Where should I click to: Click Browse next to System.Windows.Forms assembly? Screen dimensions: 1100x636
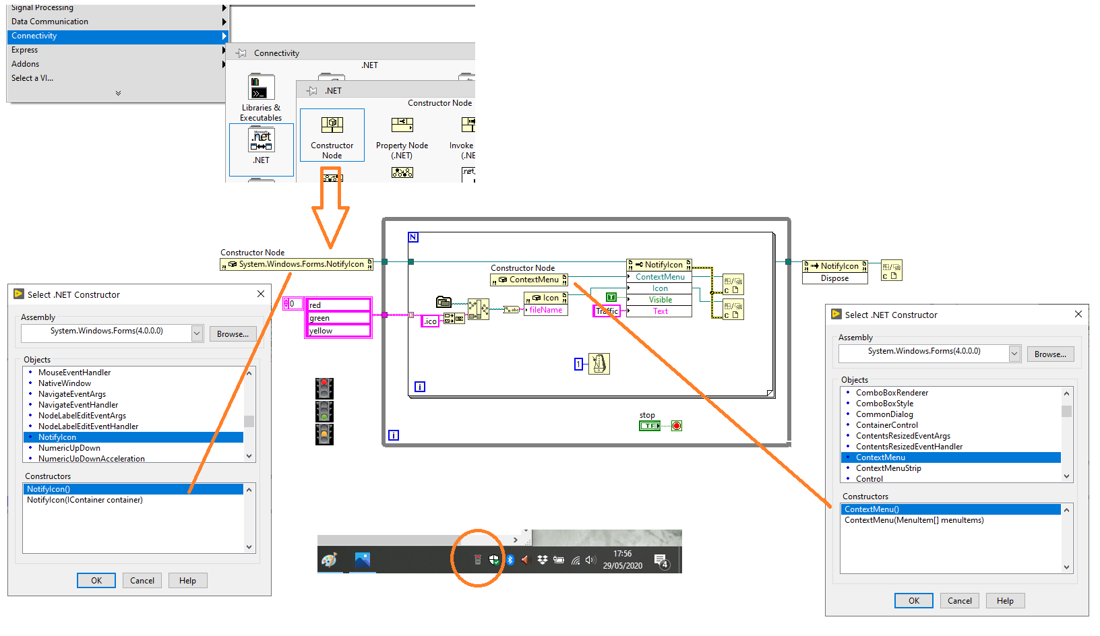[x=233, y=333]
